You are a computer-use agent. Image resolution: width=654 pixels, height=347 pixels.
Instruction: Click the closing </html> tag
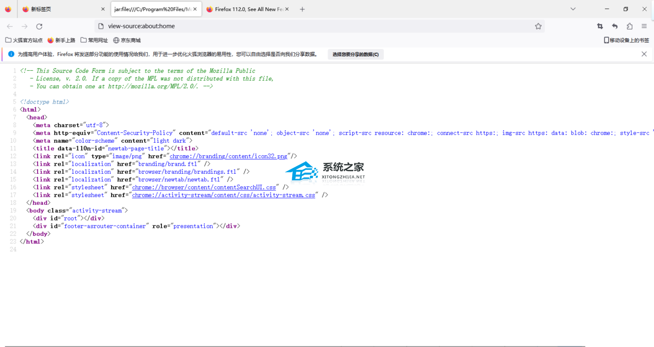click(x=32, y=241)
